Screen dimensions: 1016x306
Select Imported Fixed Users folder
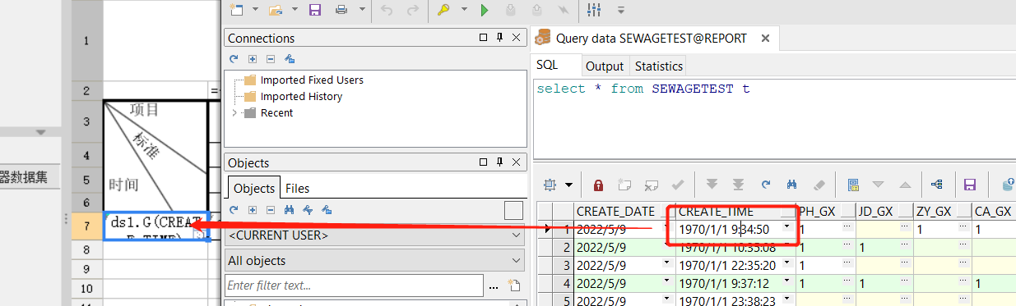click(312, 80)
